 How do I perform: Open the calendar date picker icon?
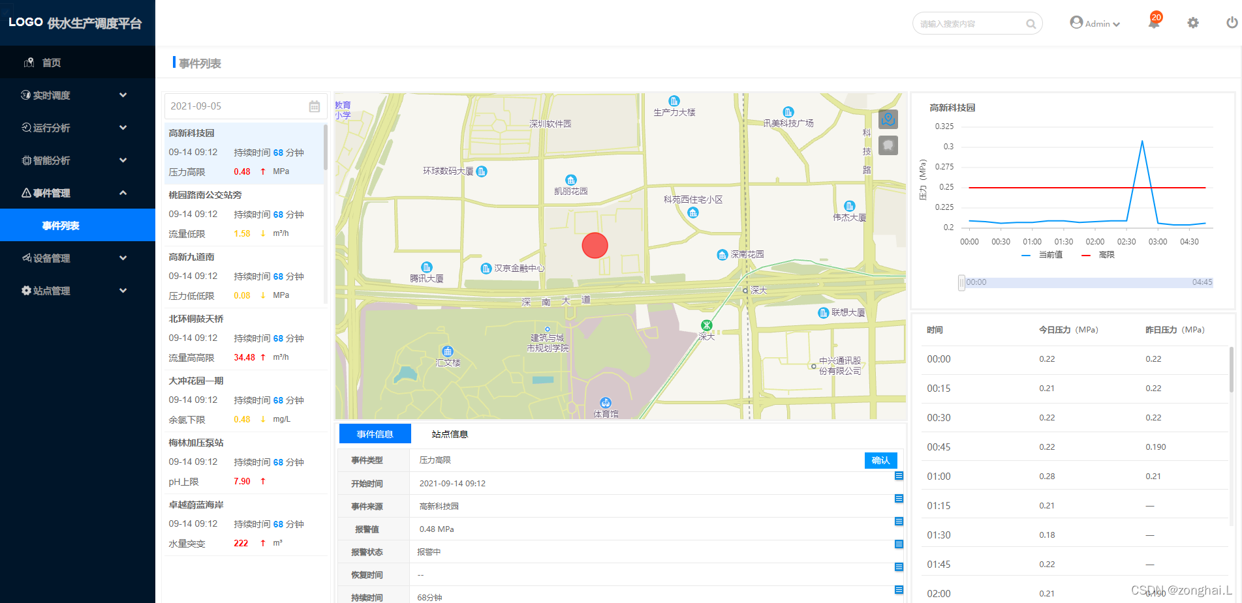tap(315, 106)
